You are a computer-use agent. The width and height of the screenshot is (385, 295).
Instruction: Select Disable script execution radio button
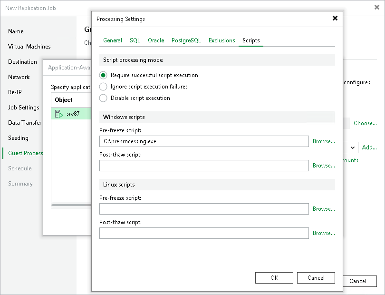103,98
